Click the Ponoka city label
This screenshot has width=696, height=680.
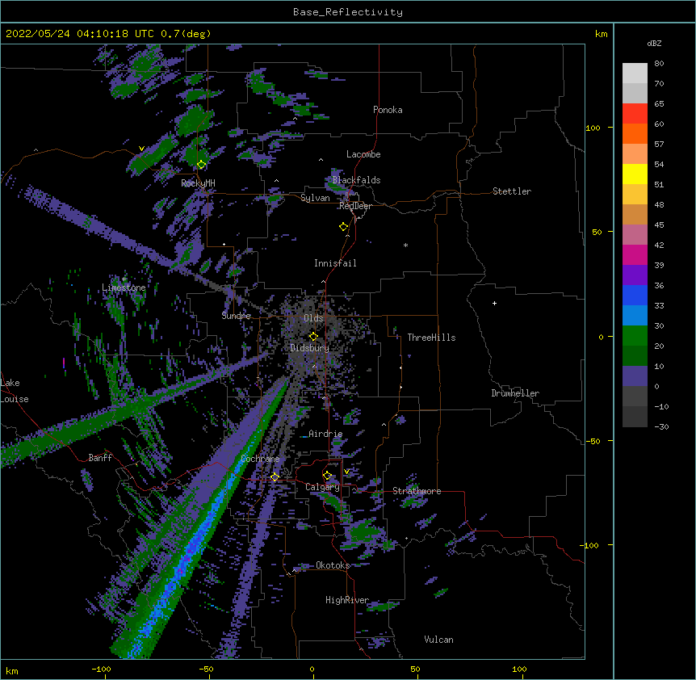coord(388,110)
